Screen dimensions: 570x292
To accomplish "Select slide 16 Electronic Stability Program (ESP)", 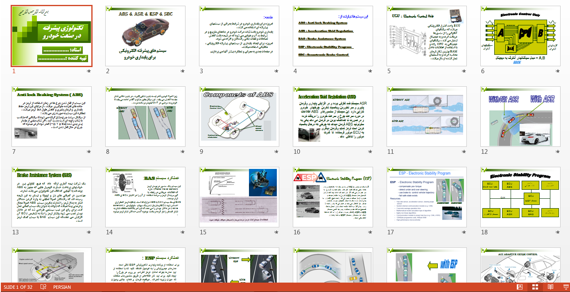I will (333, 197).
